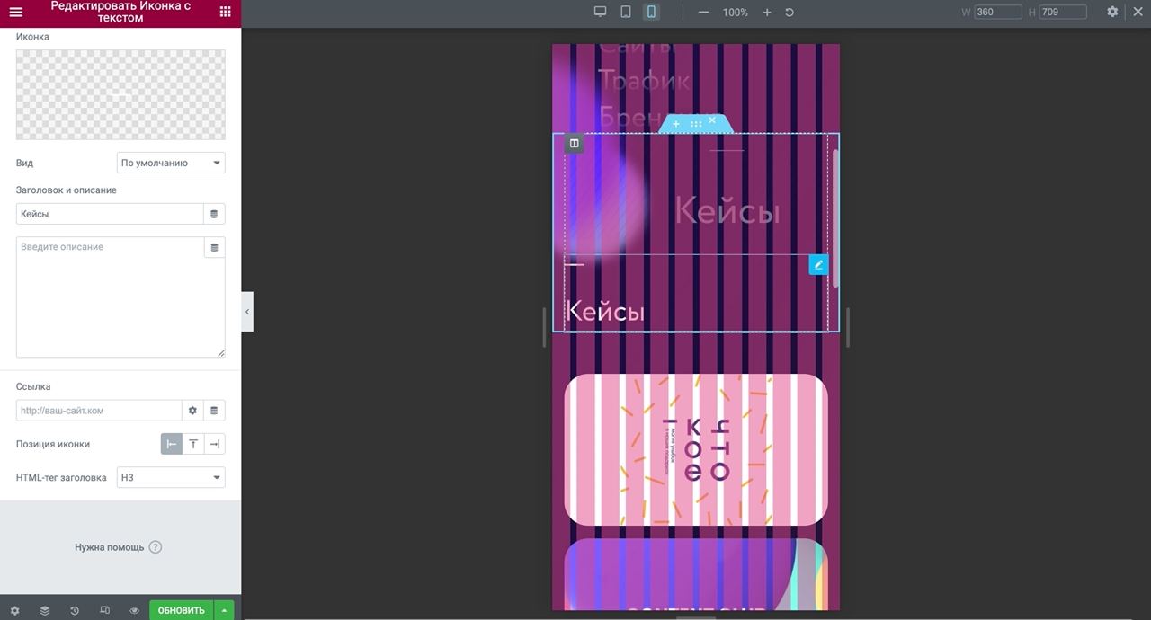Open the Navigator layers panel

(44, 610)
